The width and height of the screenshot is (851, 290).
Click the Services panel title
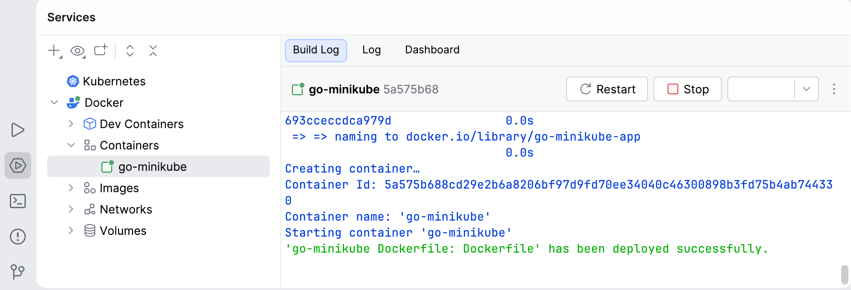pyautogui.click(x=71, y=17)
